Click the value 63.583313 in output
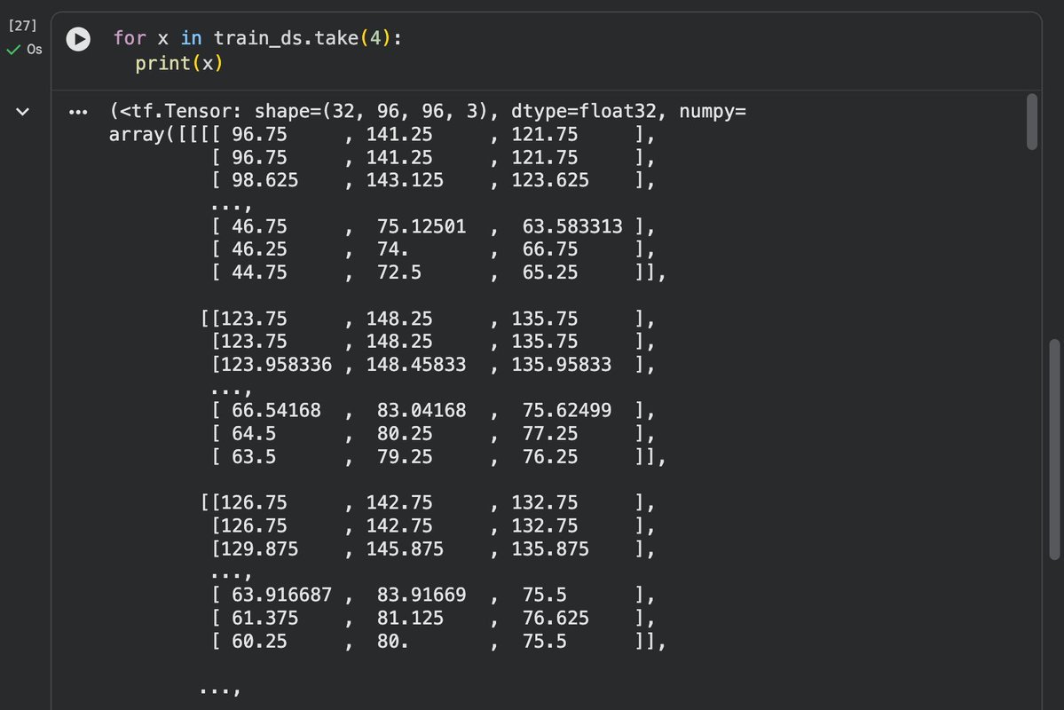 pos(572,226)
